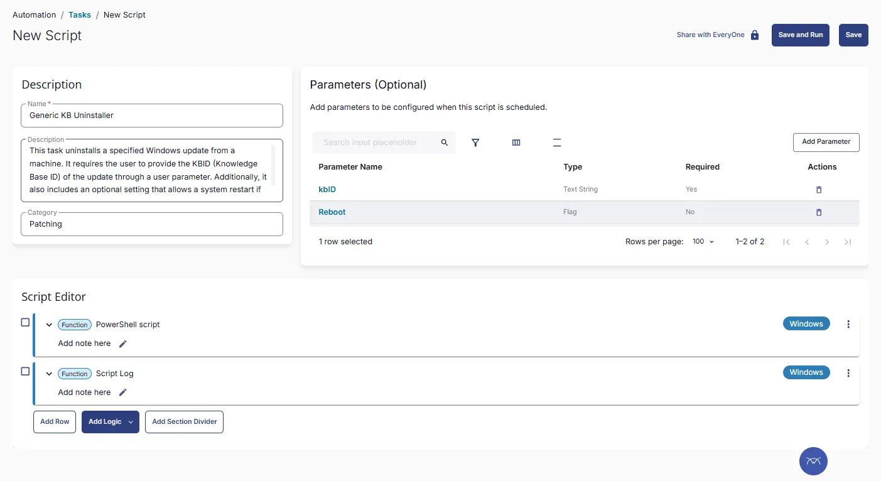
Task: Delete the kbID parameter with trash icon
Action: coord(818,190)
